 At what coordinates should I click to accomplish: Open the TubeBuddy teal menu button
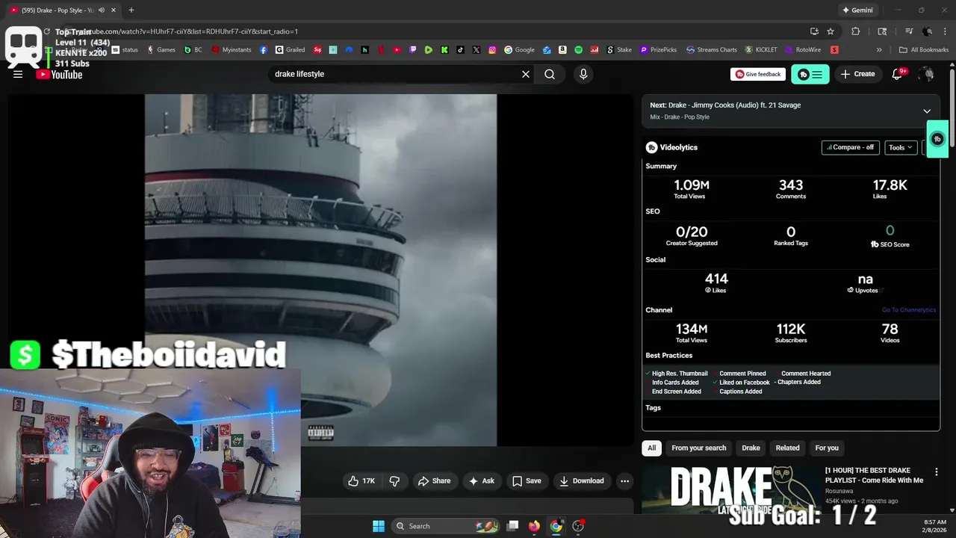pyautogui.click(x=810, y=74)
